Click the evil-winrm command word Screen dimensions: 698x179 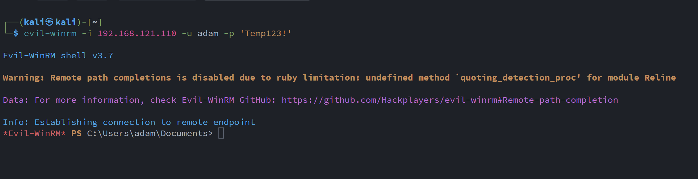(50, 33)
